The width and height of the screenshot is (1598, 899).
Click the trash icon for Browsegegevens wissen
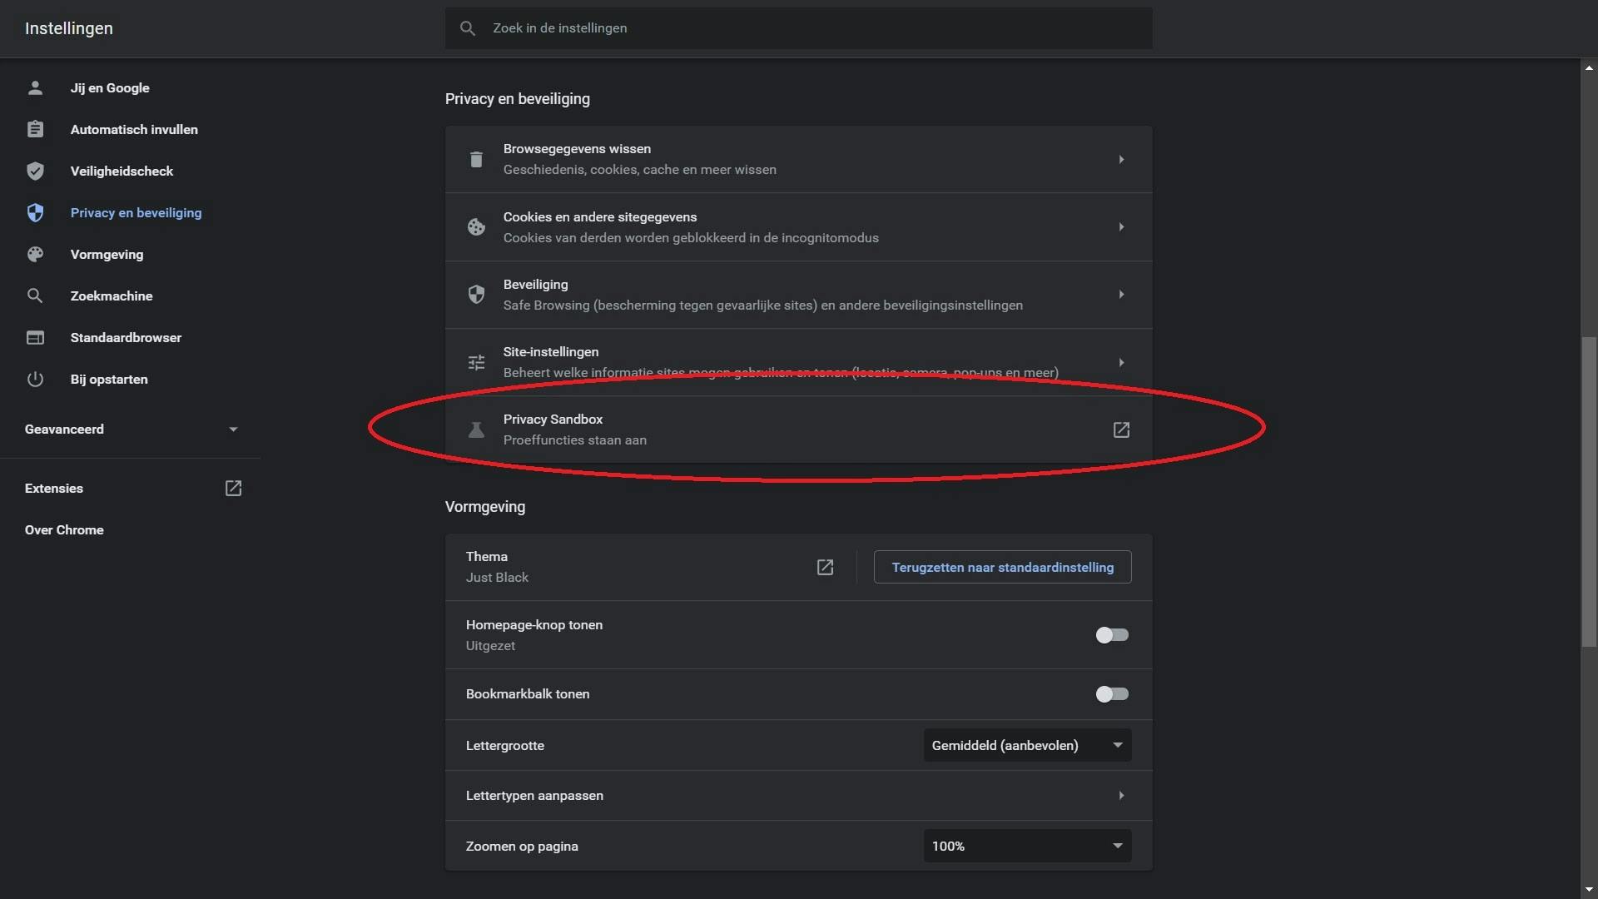pos(476,159)
